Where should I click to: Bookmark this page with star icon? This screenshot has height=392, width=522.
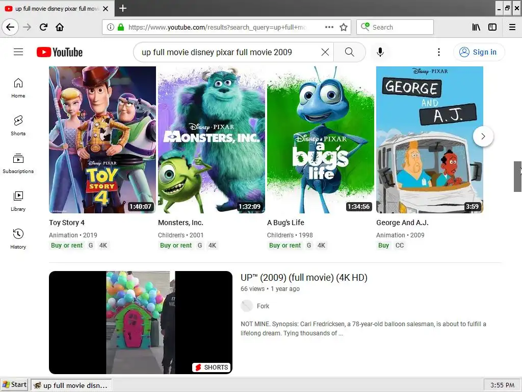coord(344,27)
